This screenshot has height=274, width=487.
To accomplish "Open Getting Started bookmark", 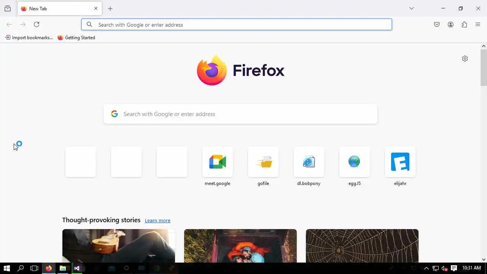I will coord(76,38).
